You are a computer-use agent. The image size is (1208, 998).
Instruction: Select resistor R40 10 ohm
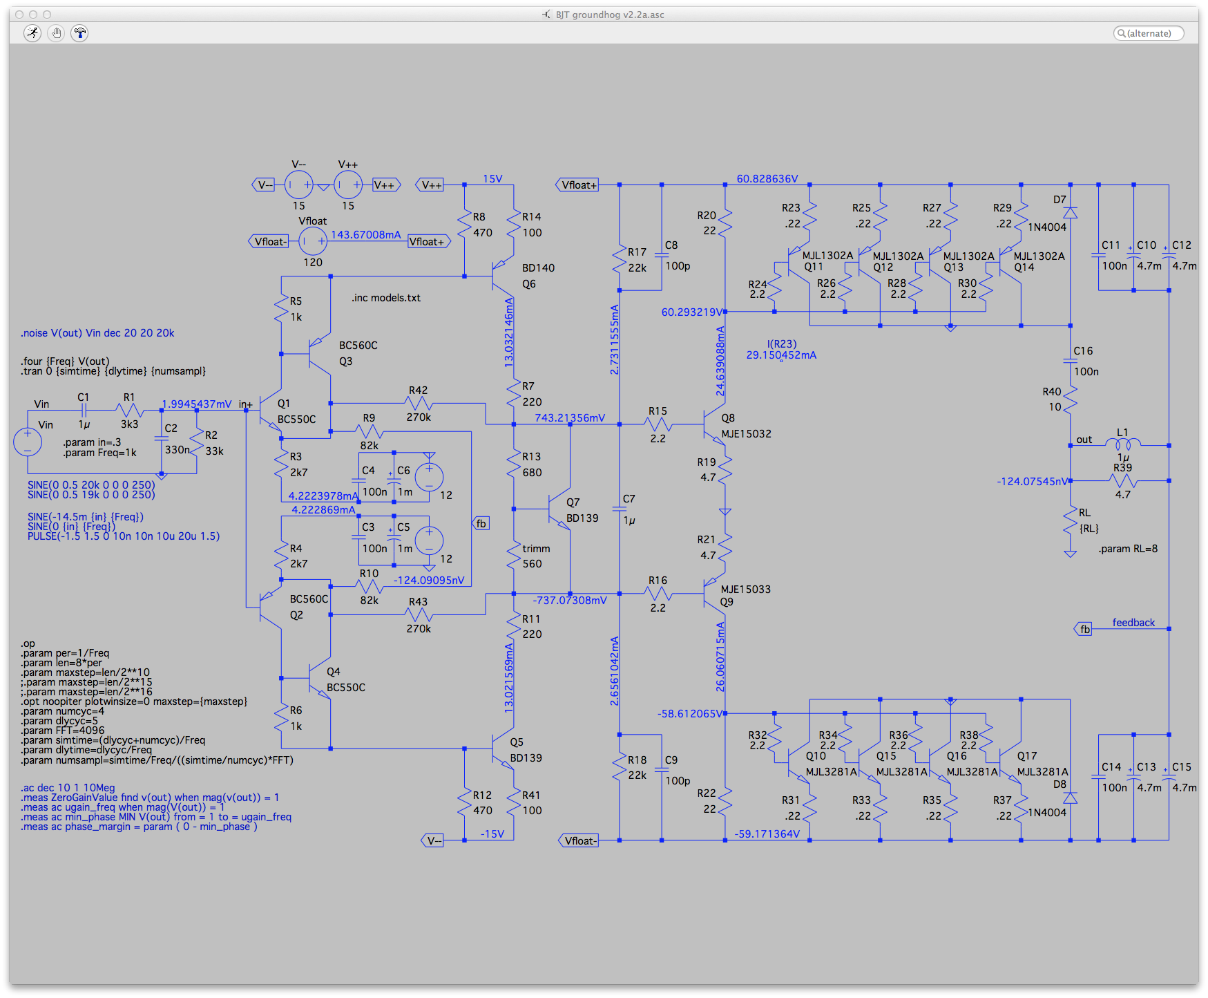(1071, 399)
